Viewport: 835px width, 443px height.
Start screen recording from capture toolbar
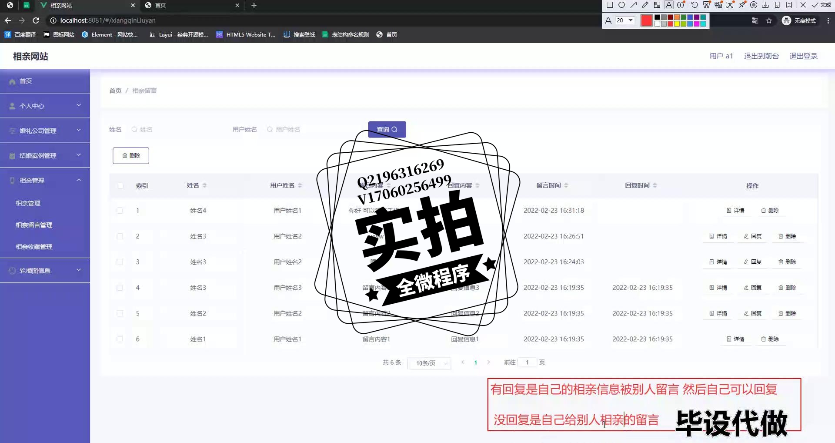click(754, 5)
